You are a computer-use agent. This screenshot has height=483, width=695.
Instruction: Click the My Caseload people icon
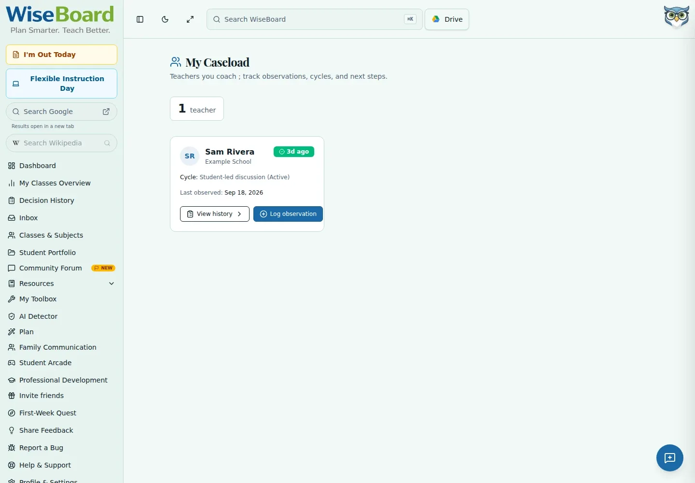pos(176,62)
